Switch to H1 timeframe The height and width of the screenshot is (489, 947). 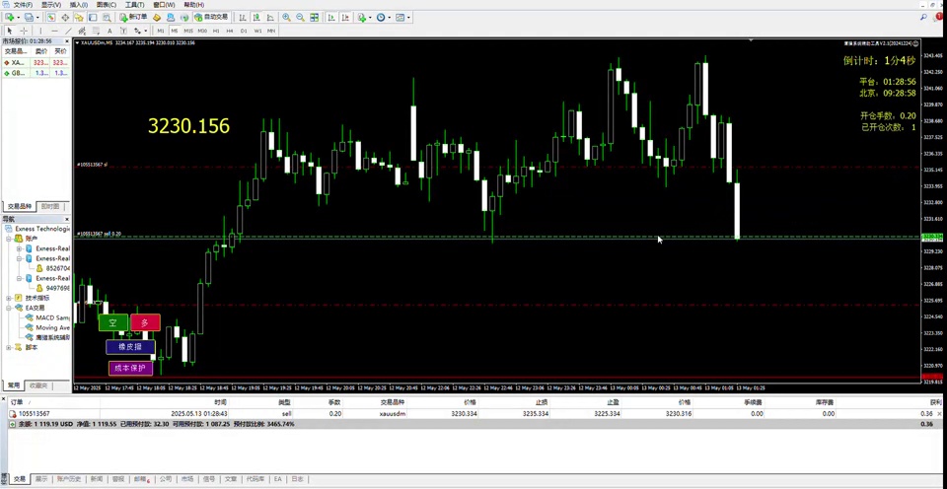pyautogui.click(x=216, y=31)
